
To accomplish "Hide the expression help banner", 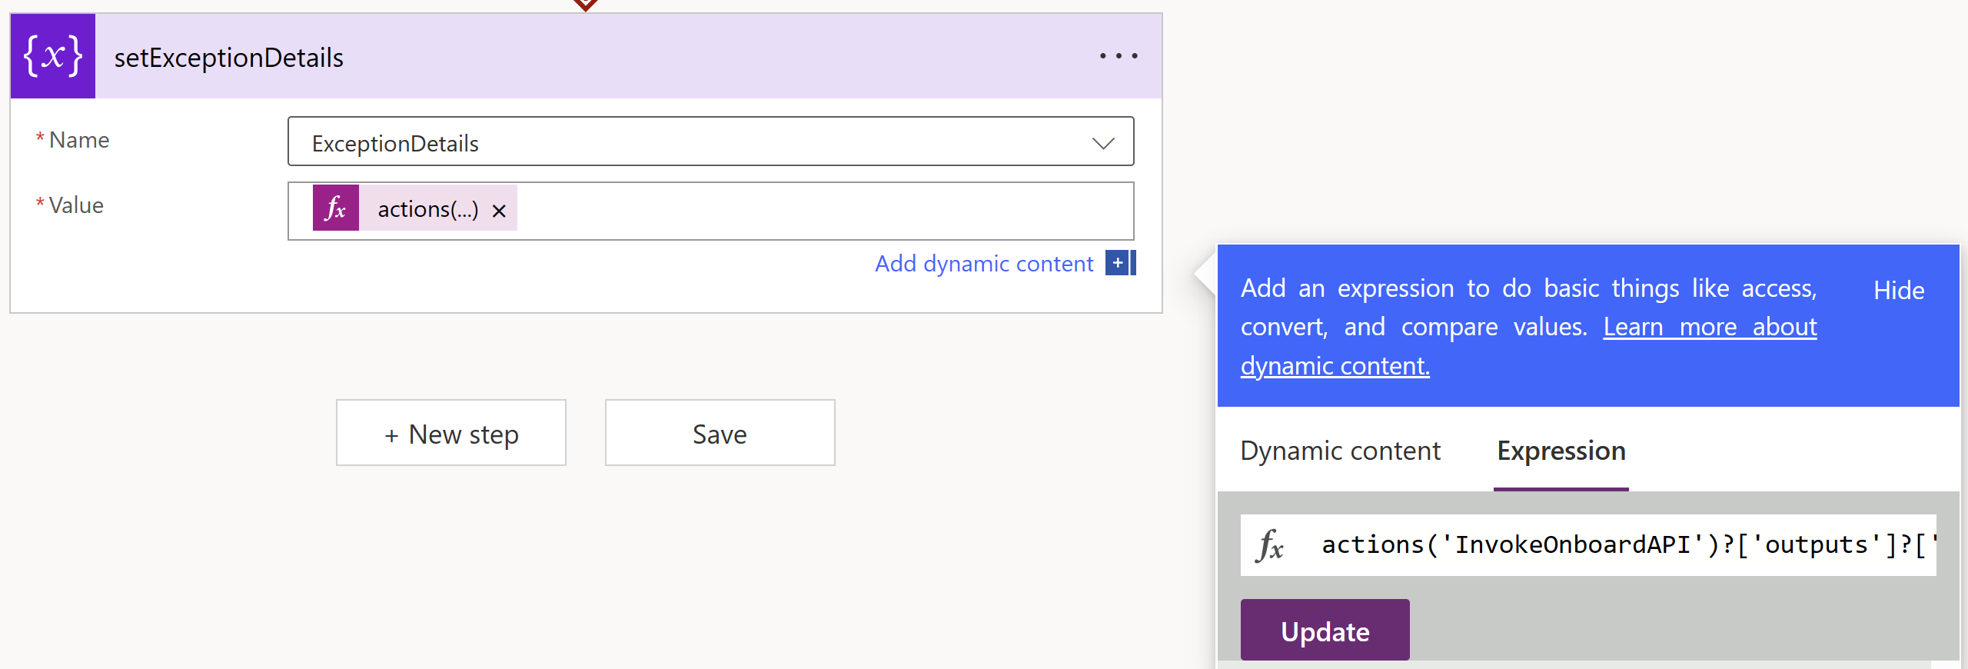I will [x=1898, y=291].
